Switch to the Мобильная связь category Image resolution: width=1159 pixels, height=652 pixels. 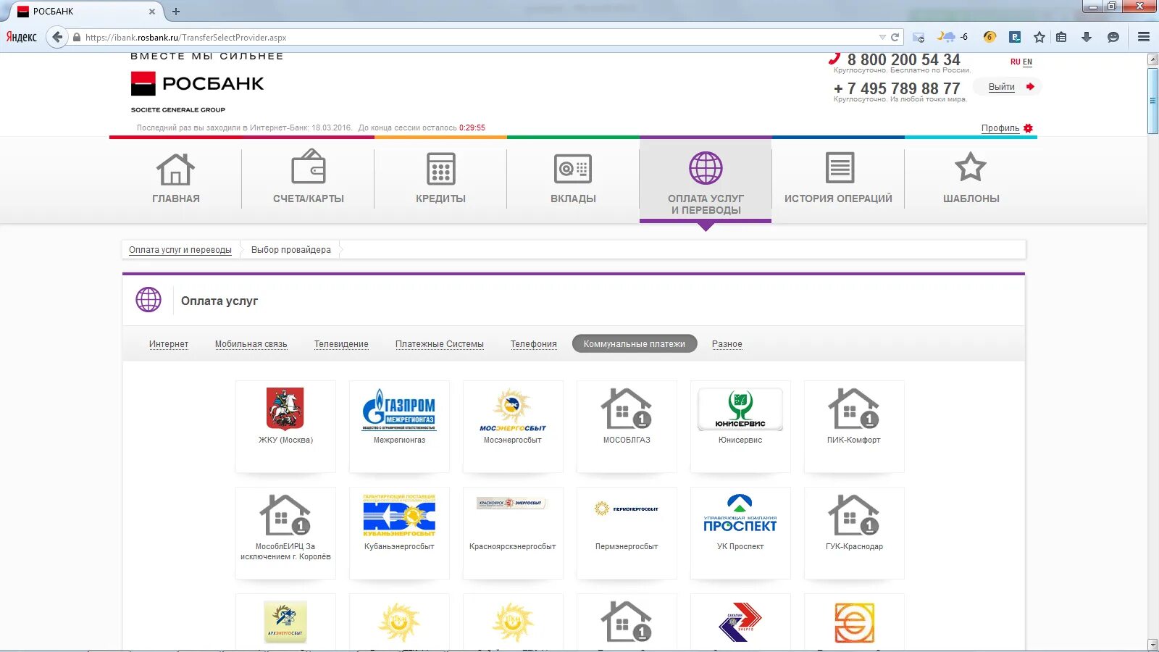pos(251,344)
